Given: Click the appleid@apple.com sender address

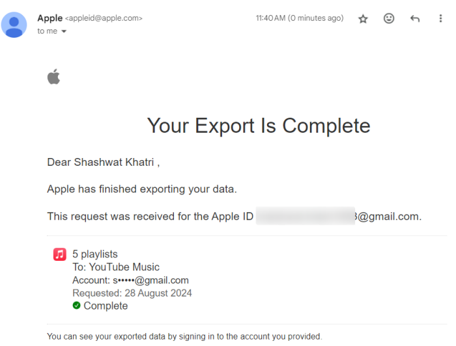Looking at the screenshot, I should (x=104, y=19).
